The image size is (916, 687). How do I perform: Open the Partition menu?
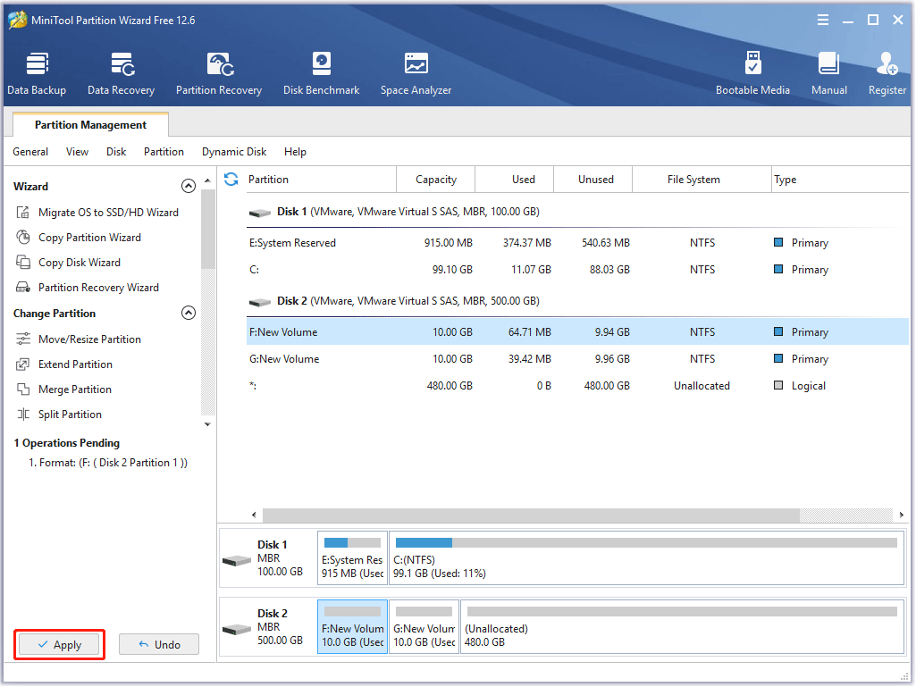164,152
